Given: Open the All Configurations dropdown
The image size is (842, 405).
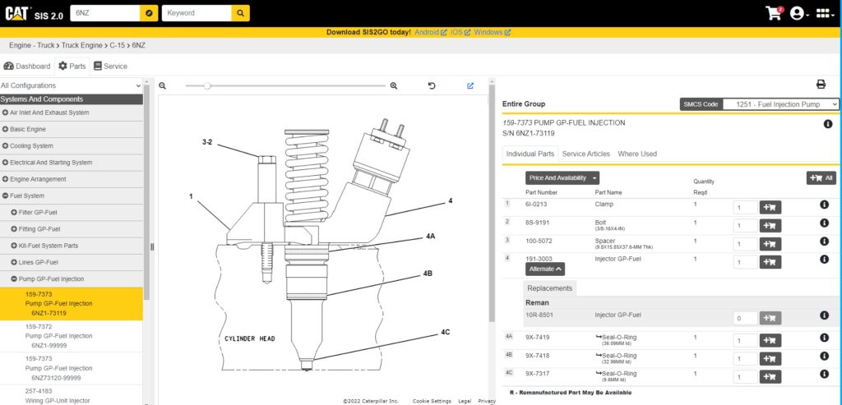Looking at the screenshot, I should tap(72, 85).
